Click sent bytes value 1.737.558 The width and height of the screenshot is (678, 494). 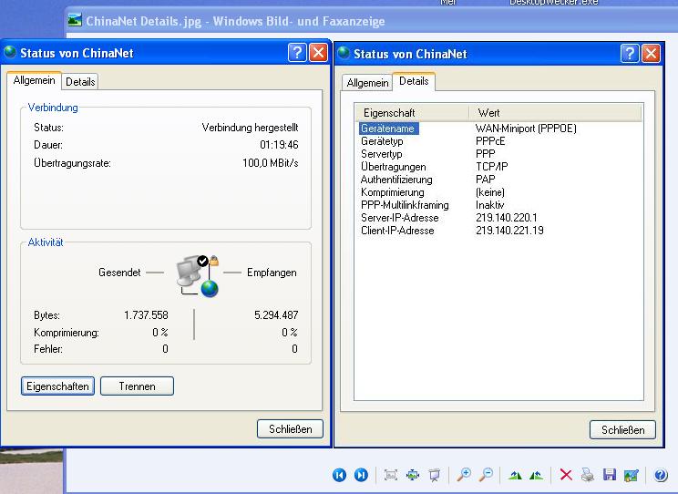[146, 315]
